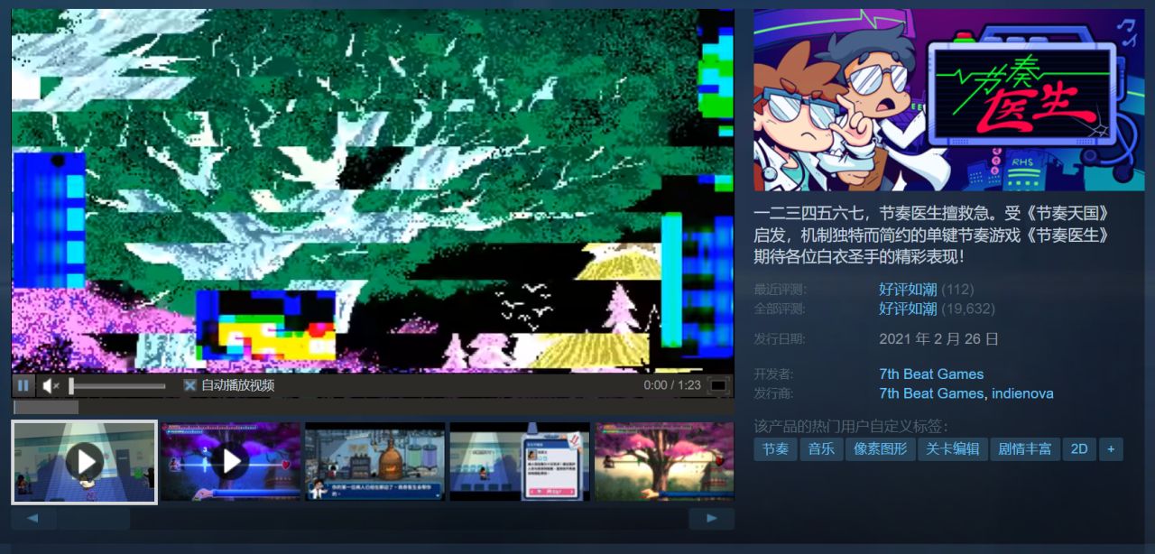Select the first trailer thumbnail
Image resolution: width=1155 pixels, height=554 pixels.
click(x=85, y=462)
